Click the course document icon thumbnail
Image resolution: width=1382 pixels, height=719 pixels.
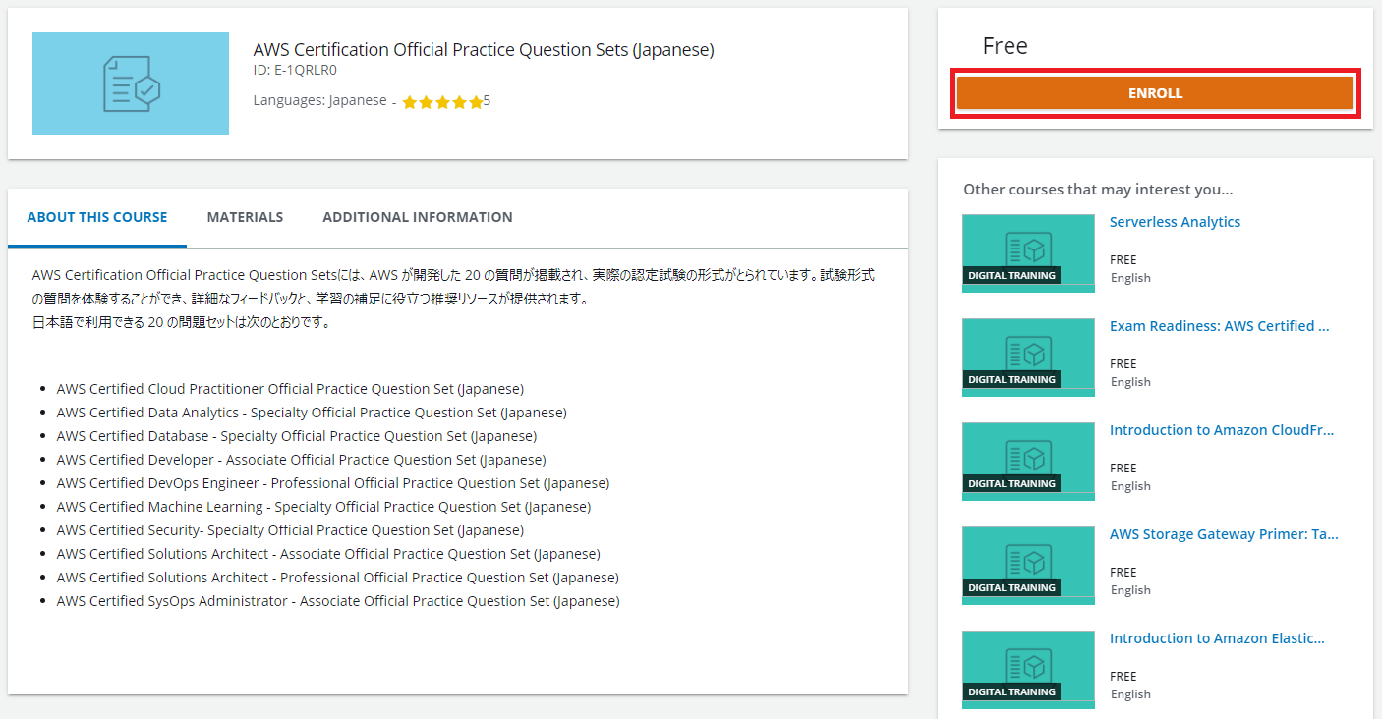tap(131, 83)
